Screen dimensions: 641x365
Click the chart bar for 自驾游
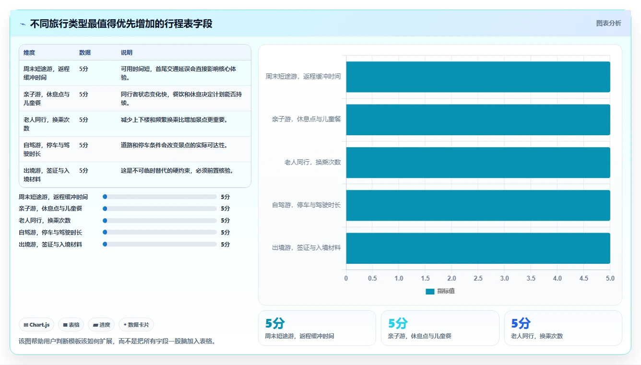(478, 205)
